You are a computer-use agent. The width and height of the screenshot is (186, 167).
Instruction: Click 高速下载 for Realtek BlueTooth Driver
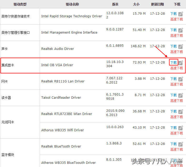click(177, 149)
